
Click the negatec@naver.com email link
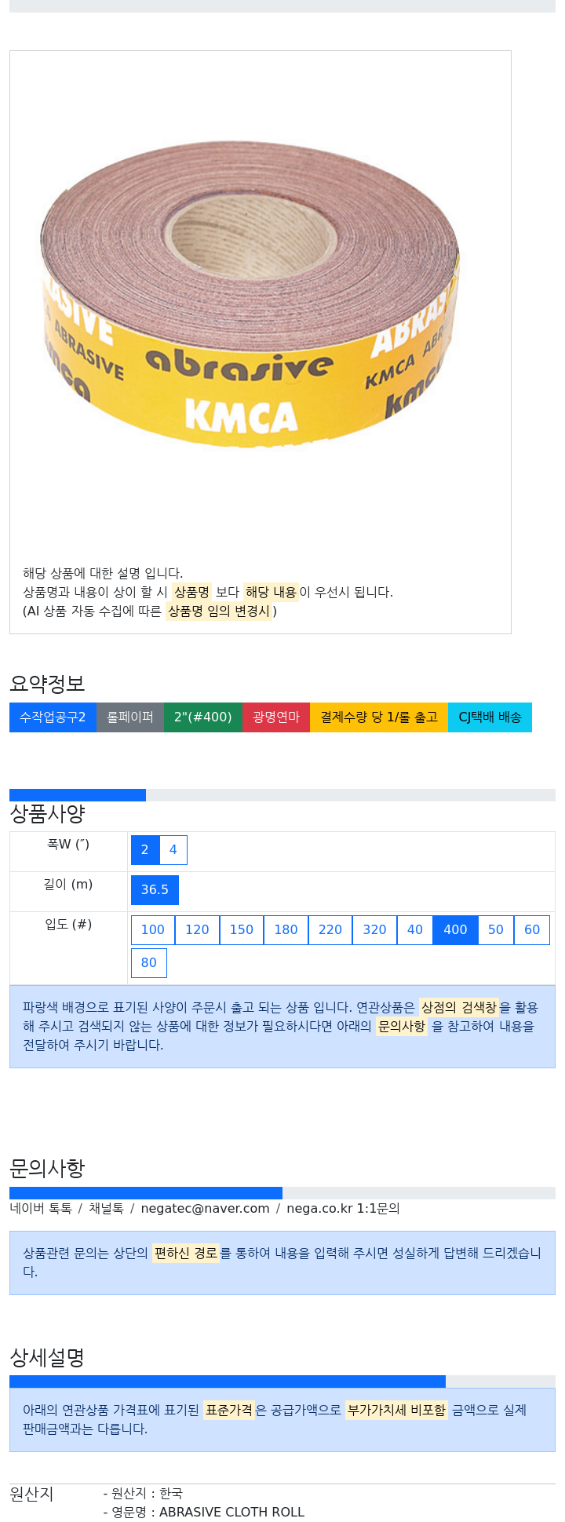pyautogui.click(x=205, y=1209)
